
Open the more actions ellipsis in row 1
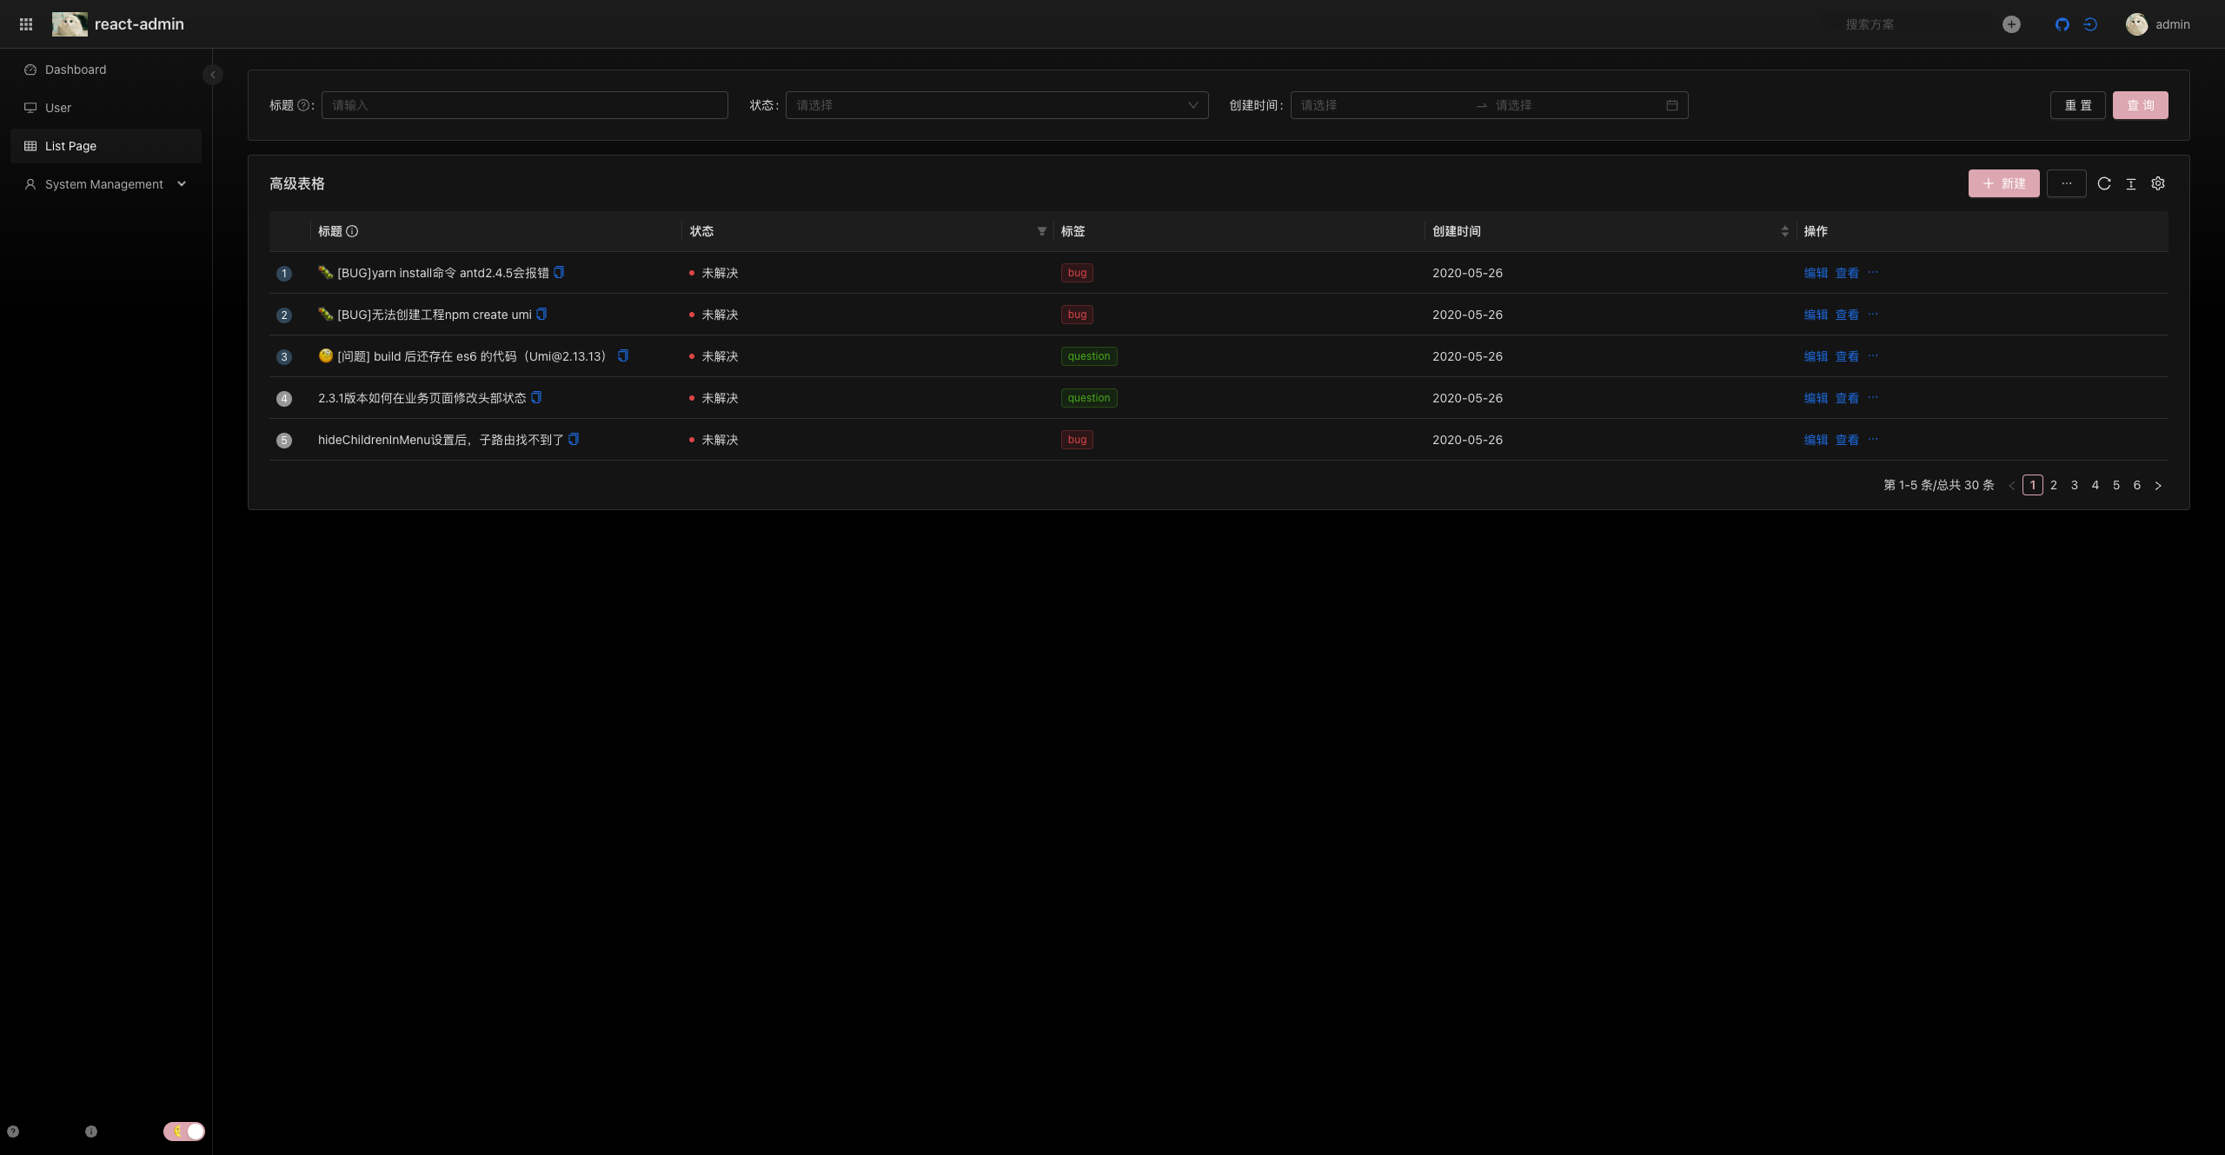click(x=1872, y=272)
